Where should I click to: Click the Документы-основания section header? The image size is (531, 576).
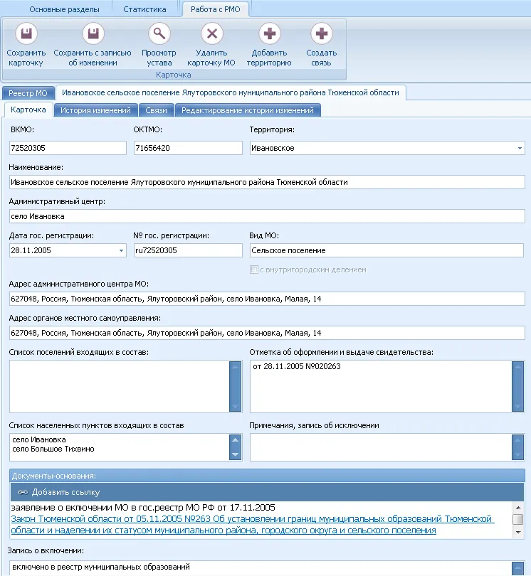(267, 476)
